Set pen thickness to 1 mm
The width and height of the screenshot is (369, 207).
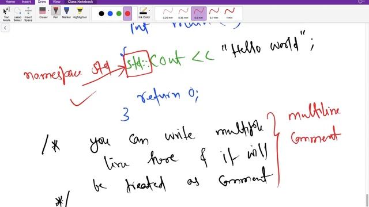(229, 13)
